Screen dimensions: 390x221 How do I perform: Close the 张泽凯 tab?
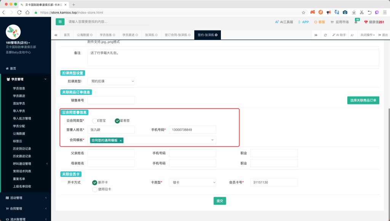[157, 35]
